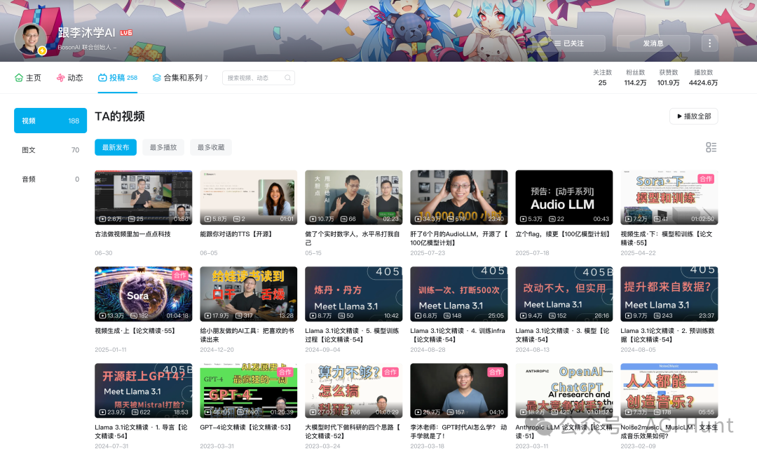Open the 提升都来自数据 thumbnail

(669, 294)
